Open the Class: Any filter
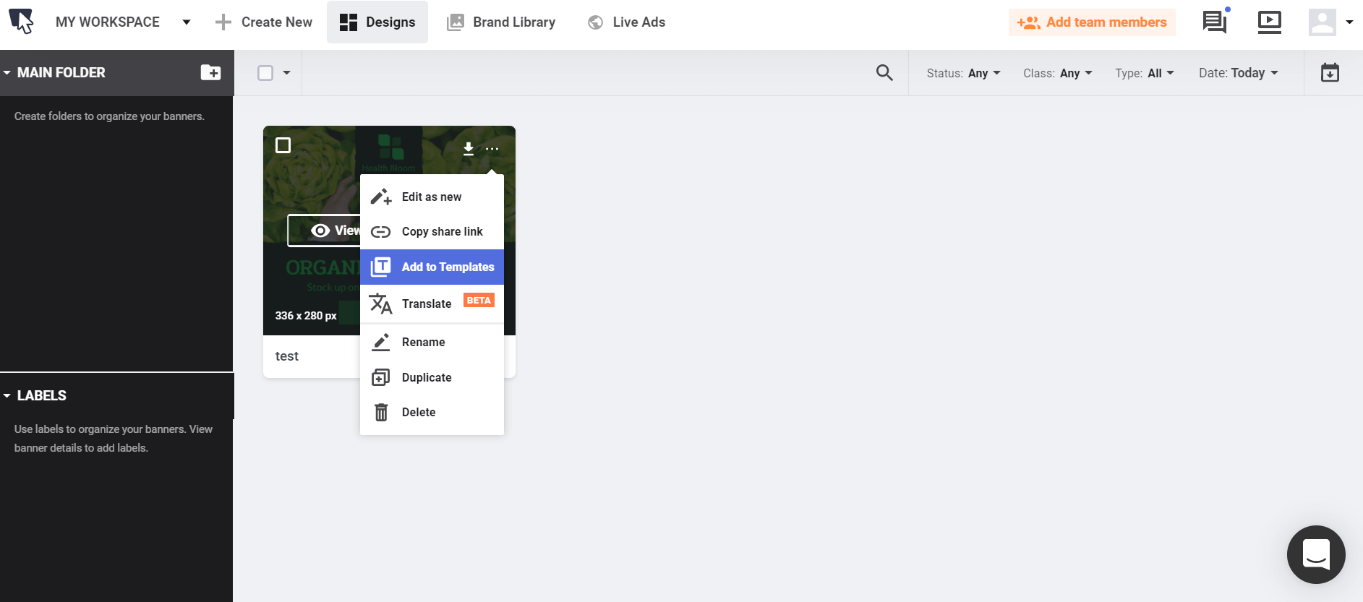1363x602 pixels. pos(1058,73)
